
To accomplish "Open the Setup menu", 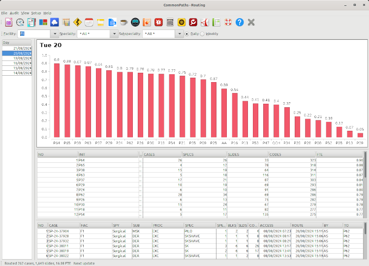I will pyautogui.click(x=36, y=12).
